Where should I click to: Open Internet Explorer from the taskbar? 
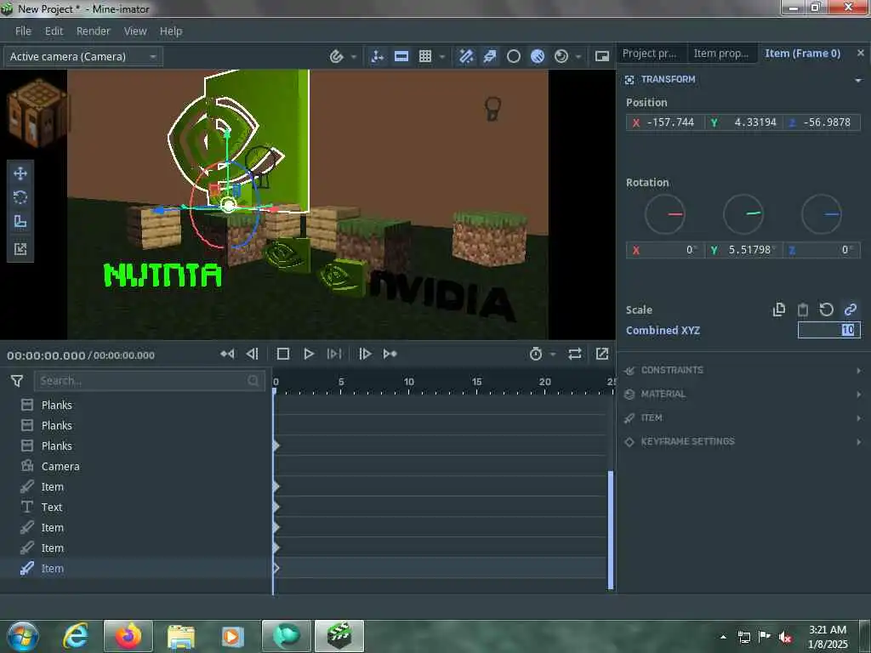coord(76,636)
